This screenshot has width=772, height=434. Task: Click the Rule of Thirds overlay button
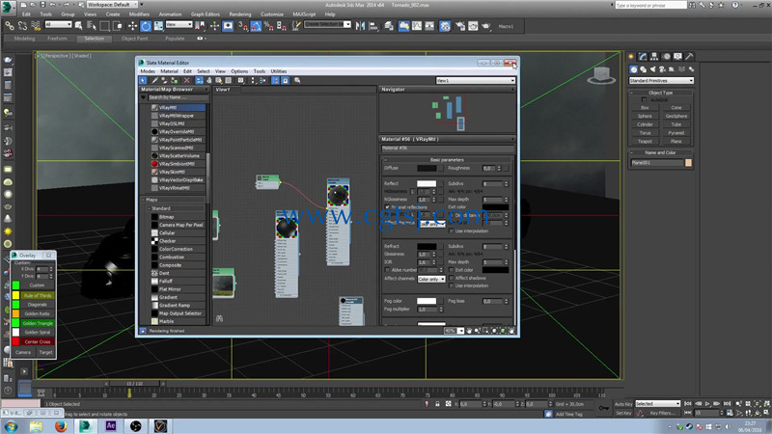tap(38, 295)
